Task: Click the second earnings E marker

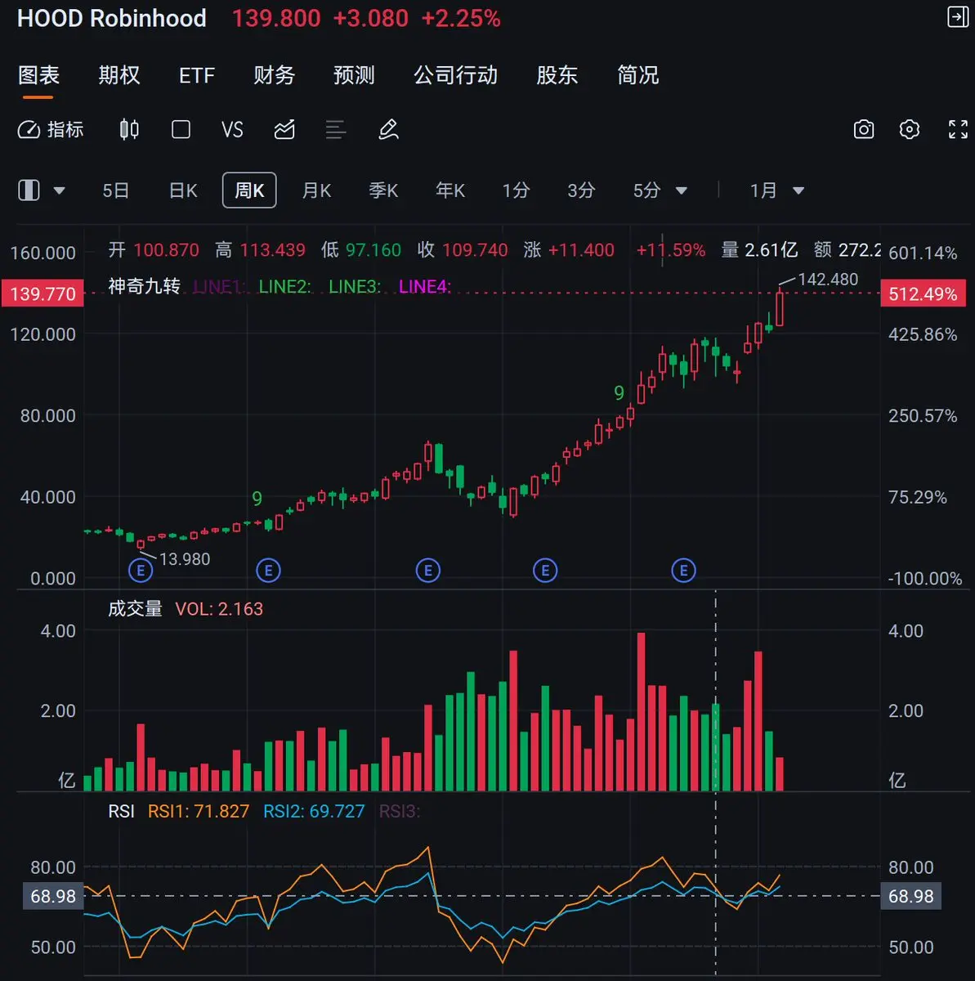Action: [268, 570]
